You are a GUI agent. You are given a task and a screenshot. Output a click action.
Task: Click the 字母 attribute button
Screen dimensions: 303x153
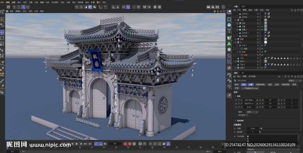tap(237, 88)
